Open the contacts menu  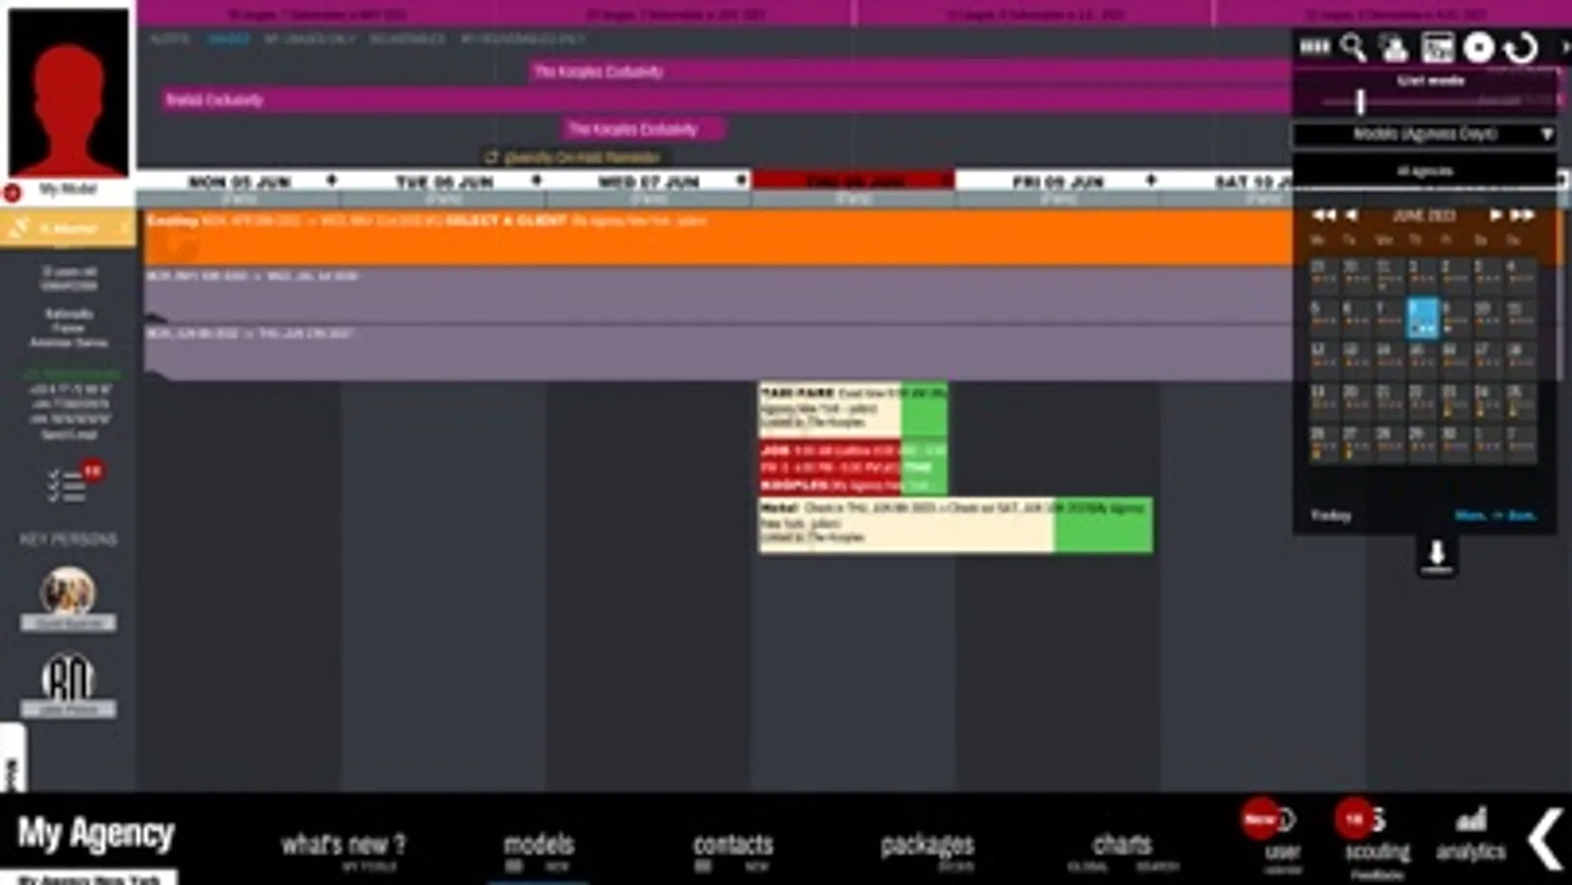(733, 844)
